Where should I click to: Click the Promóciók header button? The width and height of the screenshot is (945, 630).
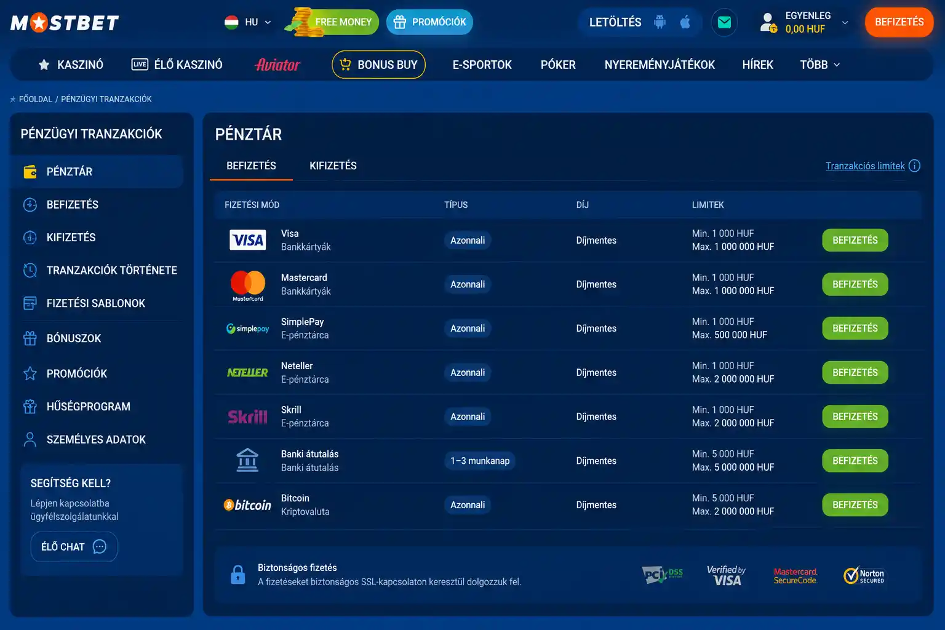[429, 22]
